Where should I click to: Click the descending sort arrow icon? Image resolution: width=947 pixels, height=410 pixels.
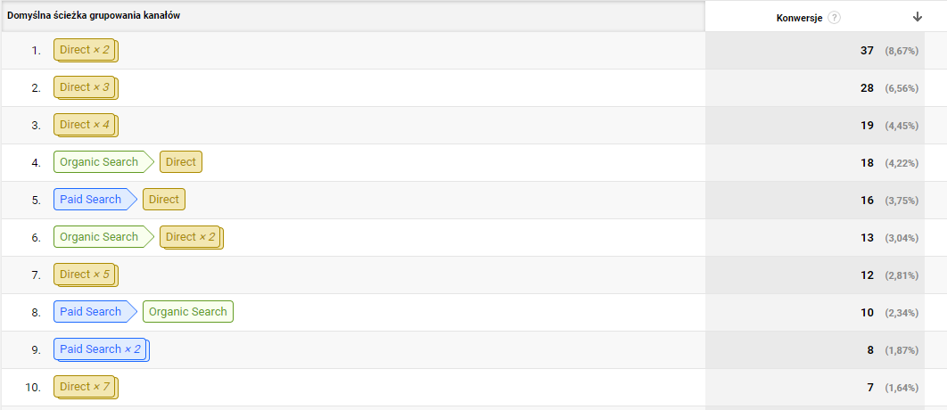[918, 17]
